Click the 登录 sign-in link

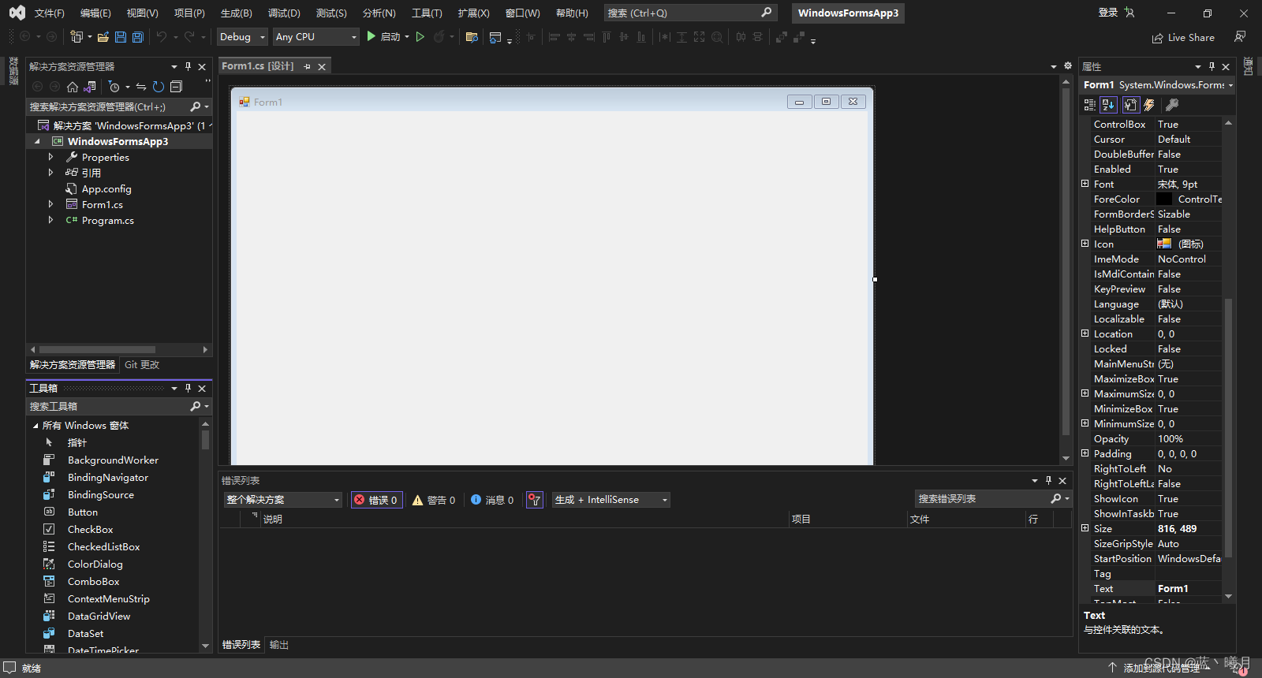1108,13
